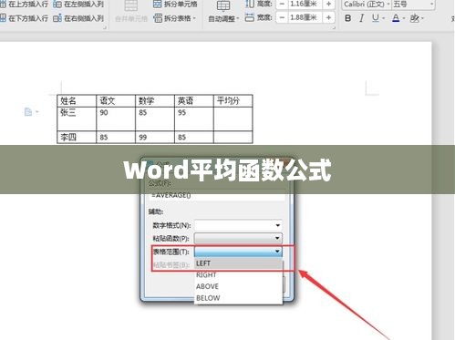Decrease column width with the minus button

tap(282, 17)
